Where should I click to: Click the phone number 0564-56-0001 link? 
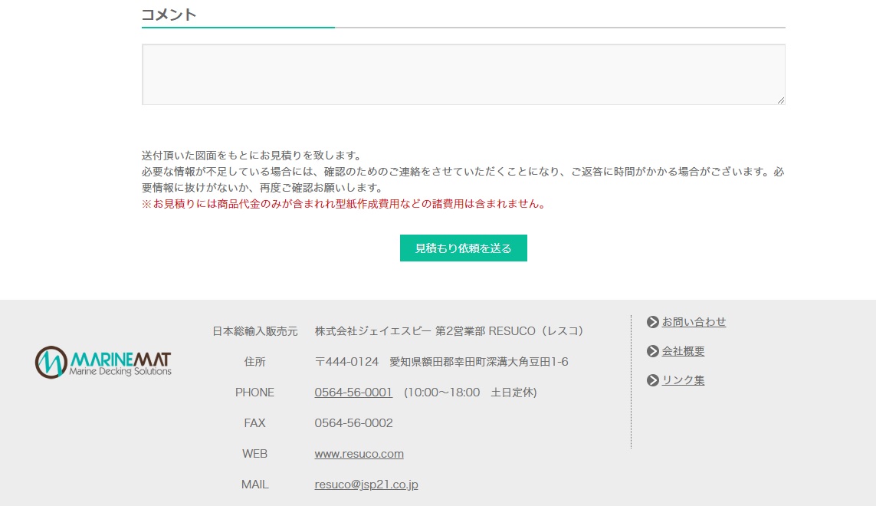point(353,393)
